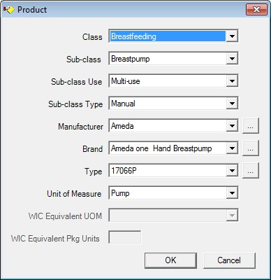Expand the Sub-class dropdown arrow
The image size is (271, 280).
pyautogui.click(x=232, y=59)
